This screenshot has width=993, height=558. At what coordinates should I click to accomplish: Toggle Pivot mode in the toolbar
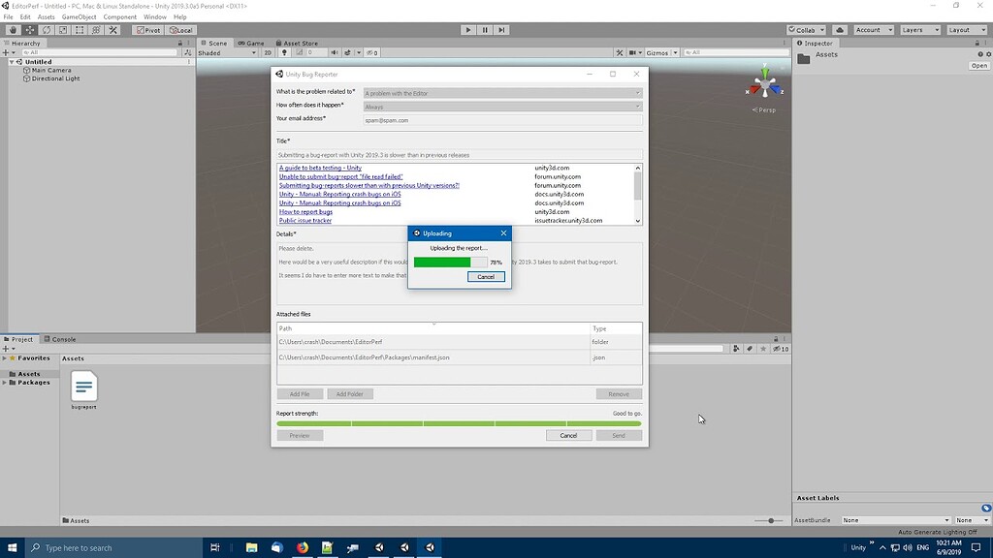click(x=147, y=30)
